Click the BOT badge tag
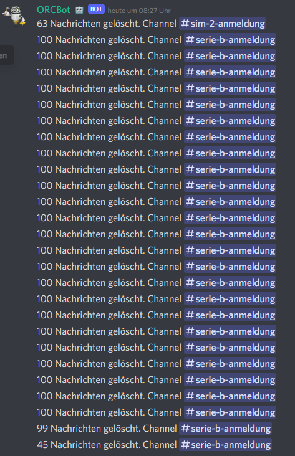This screenshot has width=295, height=456. pyautogui.click(x=96, y=9)
